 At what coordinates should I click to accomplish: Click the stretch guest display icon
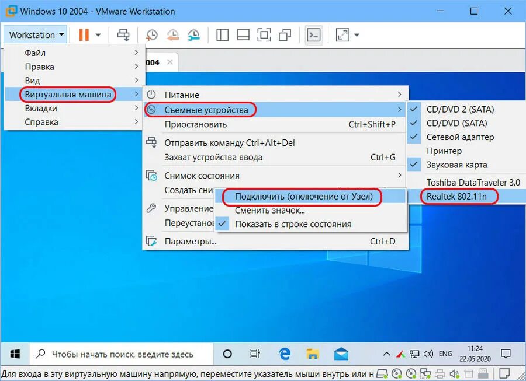tap(342, 35)
